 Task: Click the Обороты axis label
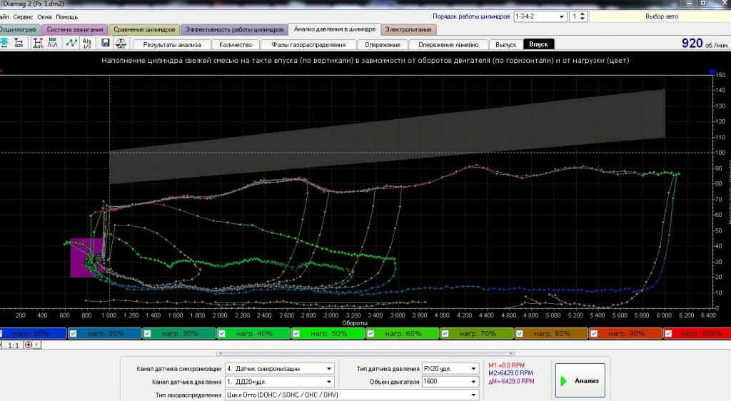coord(354,323)
